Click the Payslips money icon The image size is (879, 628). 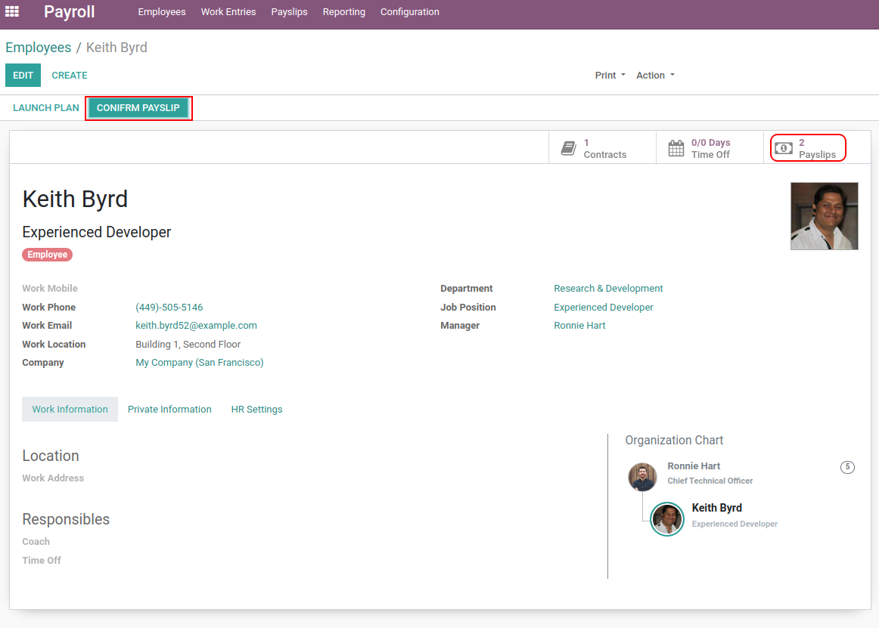pos(784,148)
